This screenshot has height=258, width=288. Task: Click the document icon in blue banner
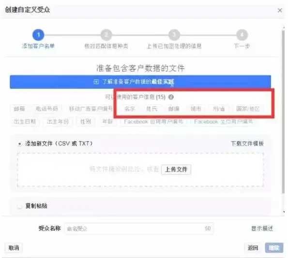click(96, 82)
